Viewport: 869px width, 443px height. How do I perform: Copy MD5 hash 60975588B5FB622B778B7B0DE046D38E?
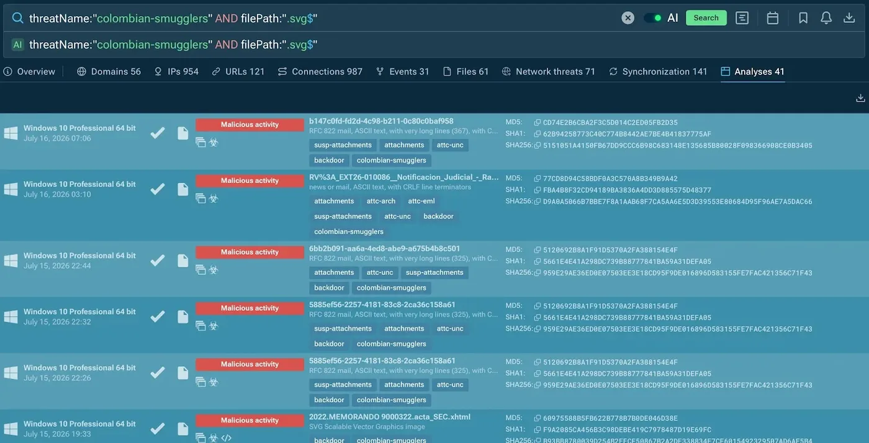click(538, 418)
